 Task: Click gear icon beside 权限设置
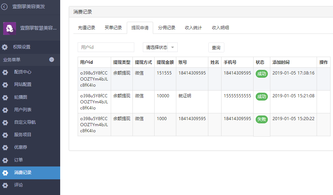click(5, 47)
